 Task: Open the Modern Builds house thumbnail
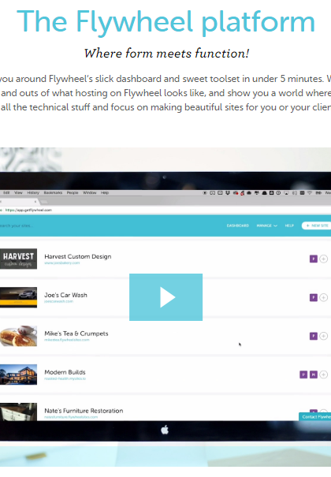tap(18, 375)
